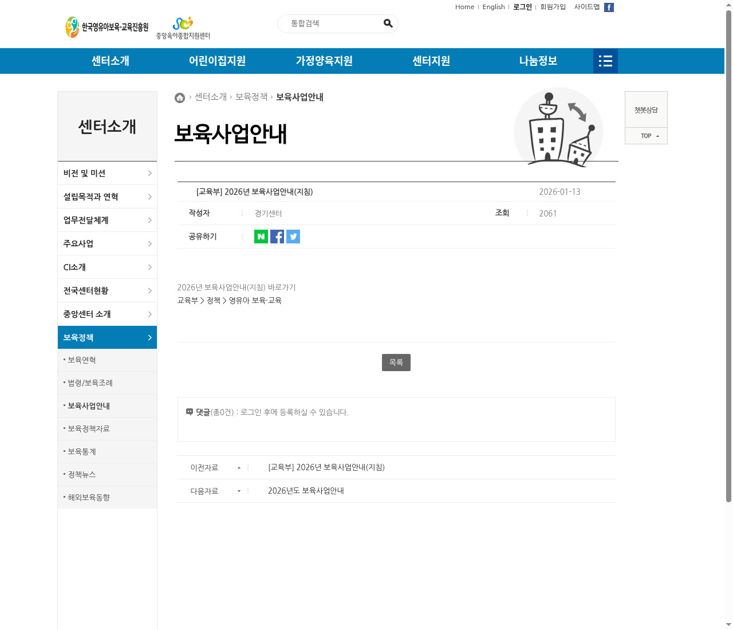The height and width of the screenshot is (630, 733).
Task: Click the 중앙육아종합지원센터 logo
Action: 183,28
